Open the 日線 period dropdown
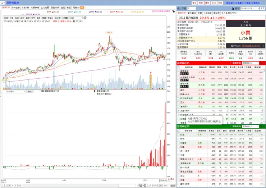 76,18
